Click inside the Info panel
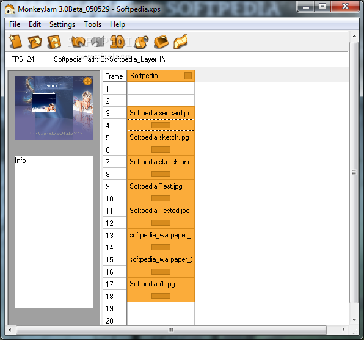 [54, 232]
